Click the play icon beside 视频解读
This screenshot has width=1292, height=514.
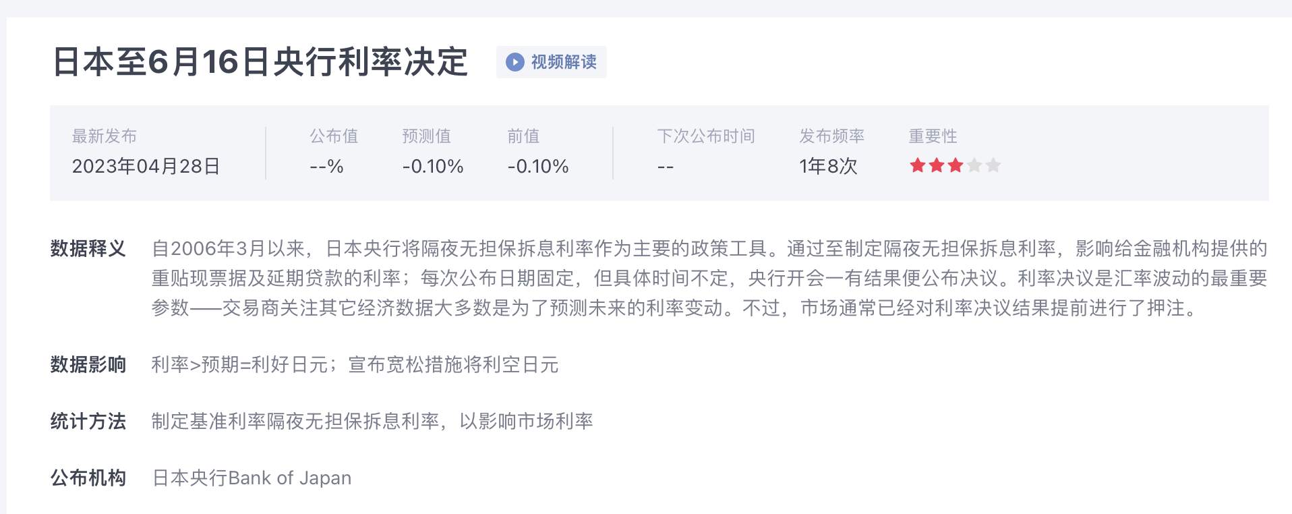click(515, 62)
